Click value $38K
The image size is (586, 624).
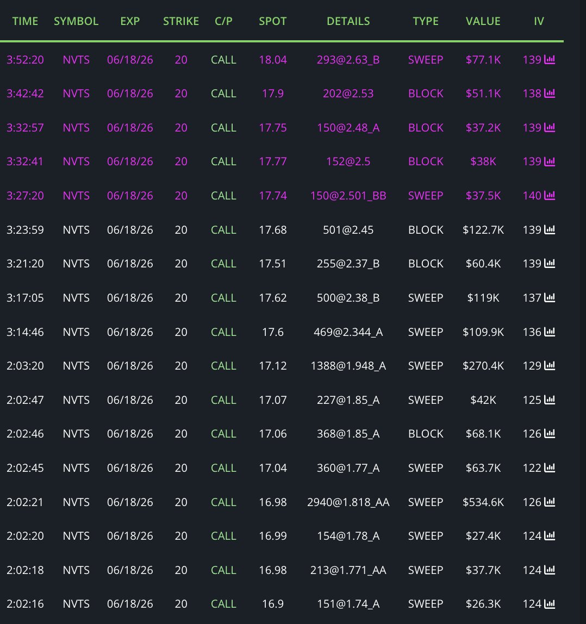[483, 161]
